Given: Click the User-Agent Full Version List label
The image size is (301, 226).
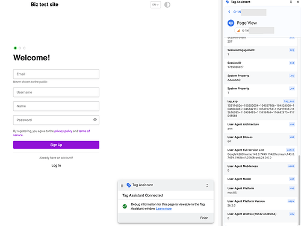Looking at the screenshot, I should [x=246, y=150].
